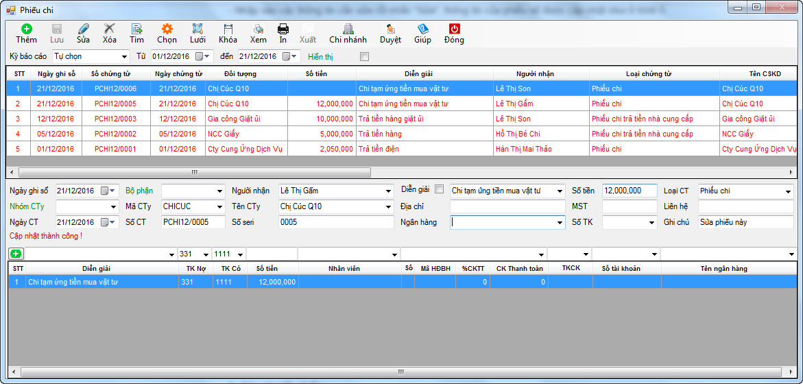This screenshot has width=803, height=384.
Task: Click the In (print) printer icon
Action: click(x=283, y=29)
